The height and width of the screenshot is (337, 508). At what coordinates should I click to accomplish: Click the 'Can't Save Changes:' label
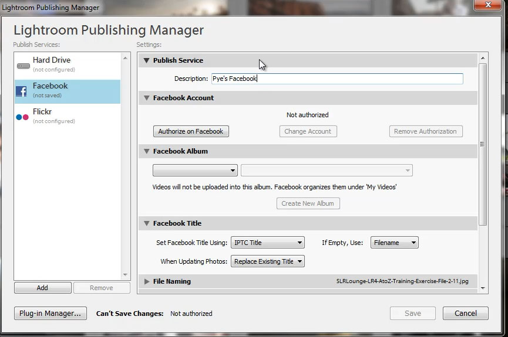130,314
